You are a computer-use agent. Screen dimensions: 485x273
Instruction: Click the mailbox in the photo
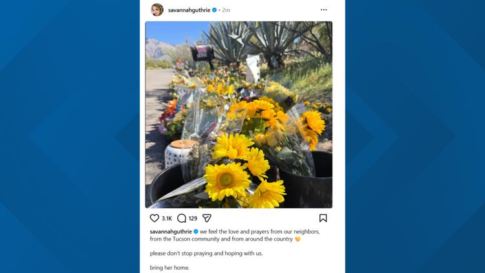[x=202, y=53]
